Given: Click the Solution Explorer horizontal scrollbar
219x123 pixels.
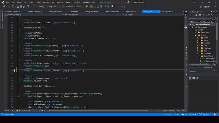Looking at the screenshot, I should point(200,65).
